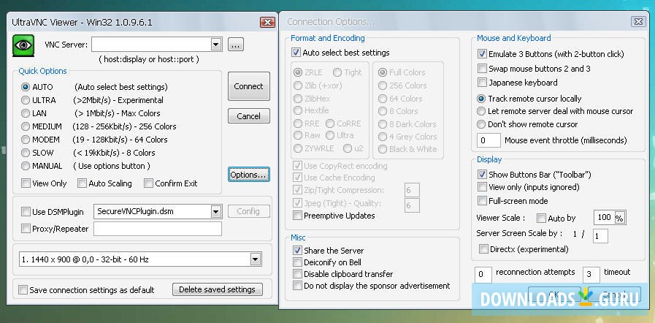The image size is (655, 323).
Task: Enable the Auto Scaling checkbox
Action: (83, 183)
